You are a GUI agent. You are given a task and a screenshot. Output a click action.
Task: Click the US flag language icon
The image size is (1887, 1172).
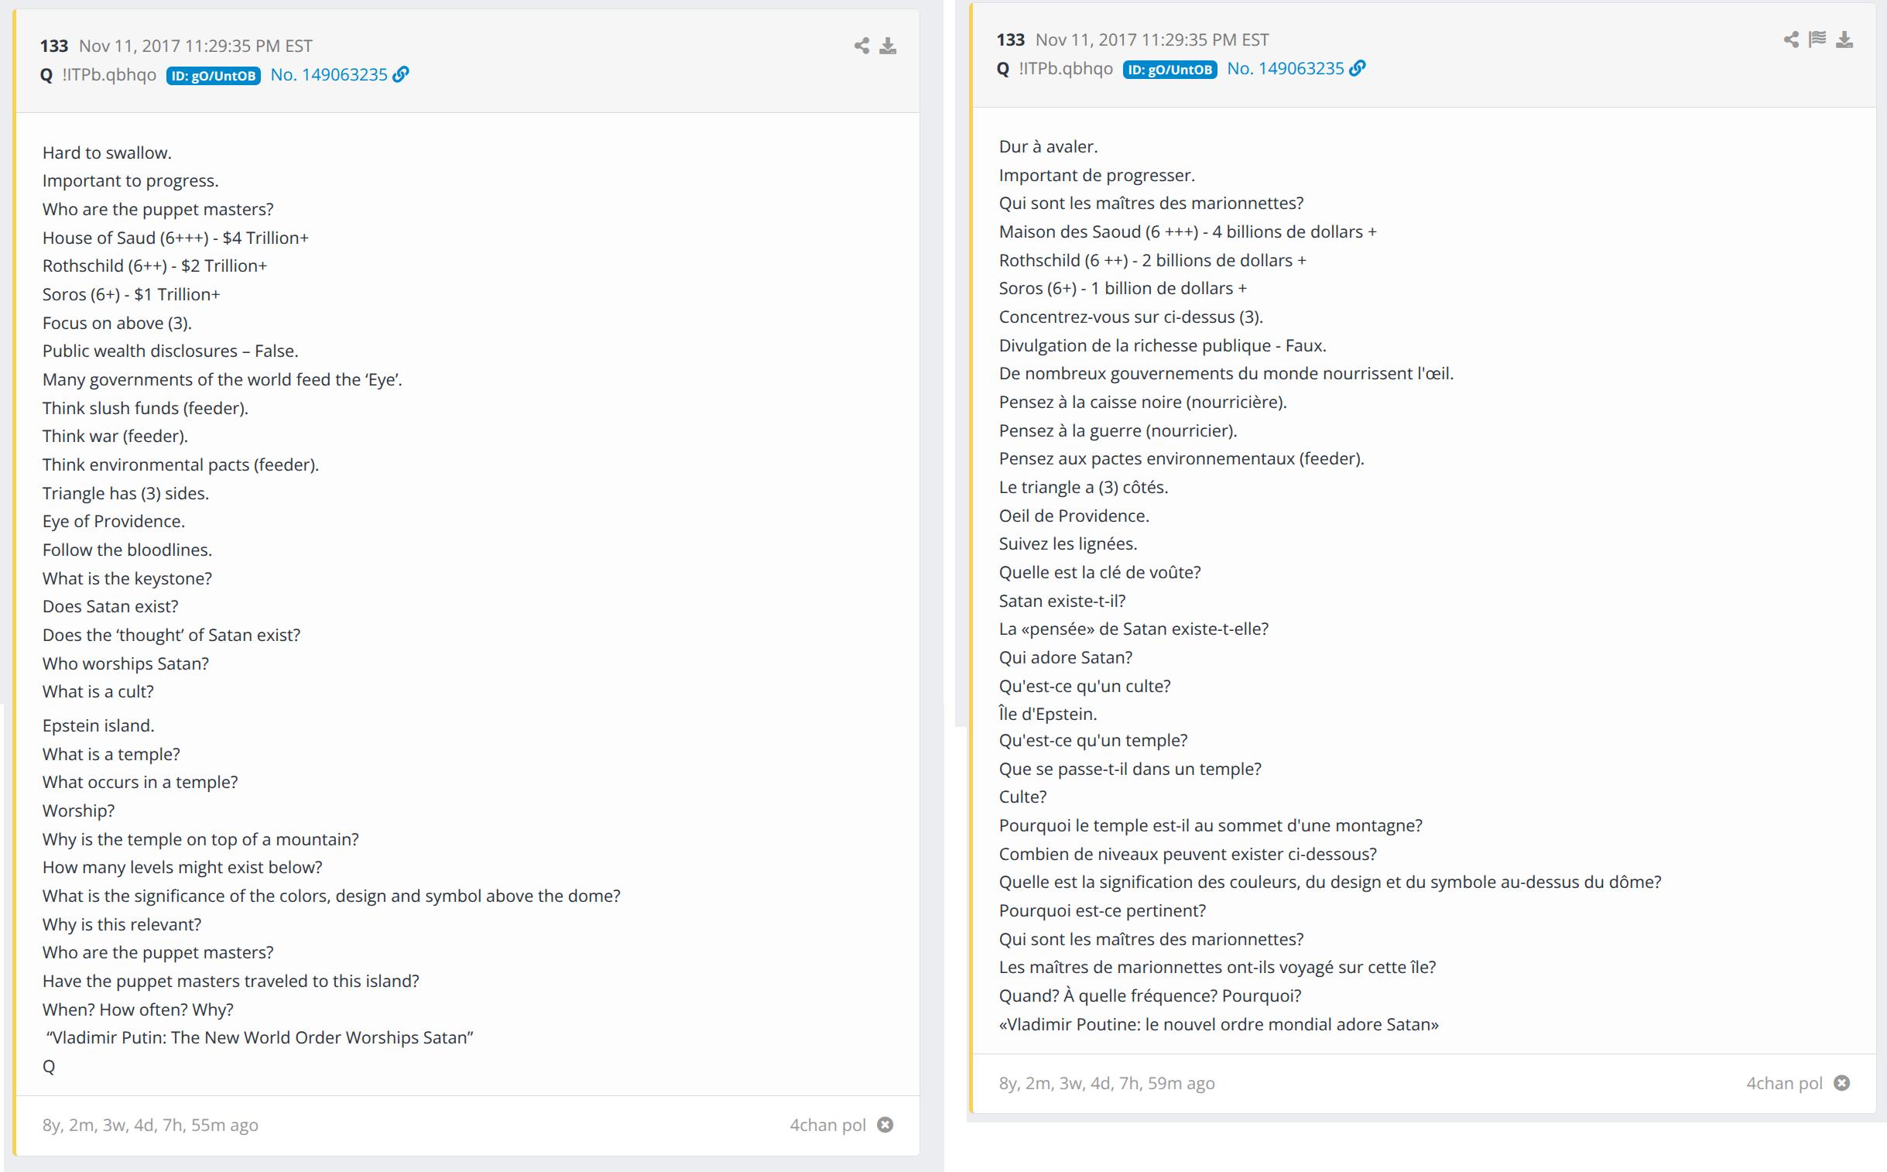1817,39
